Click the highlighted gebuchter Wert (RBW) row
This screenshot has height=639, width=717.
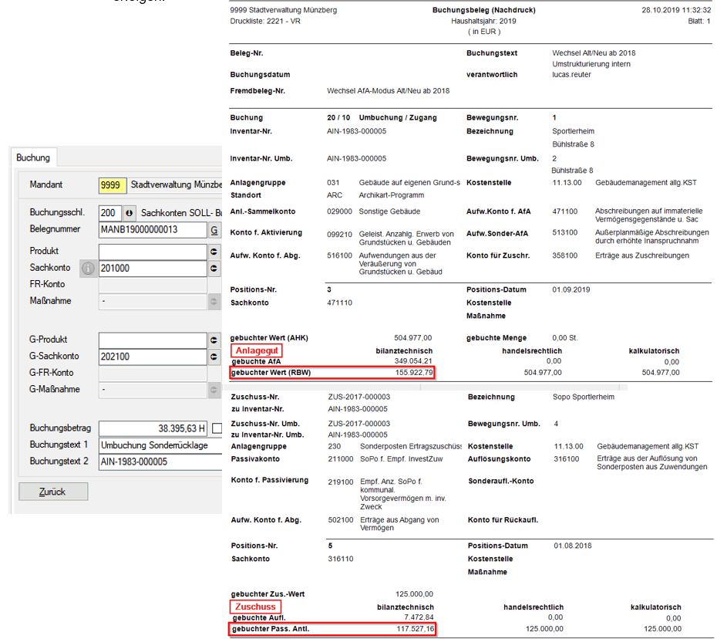pyautogui.click(x=332, y=372)
